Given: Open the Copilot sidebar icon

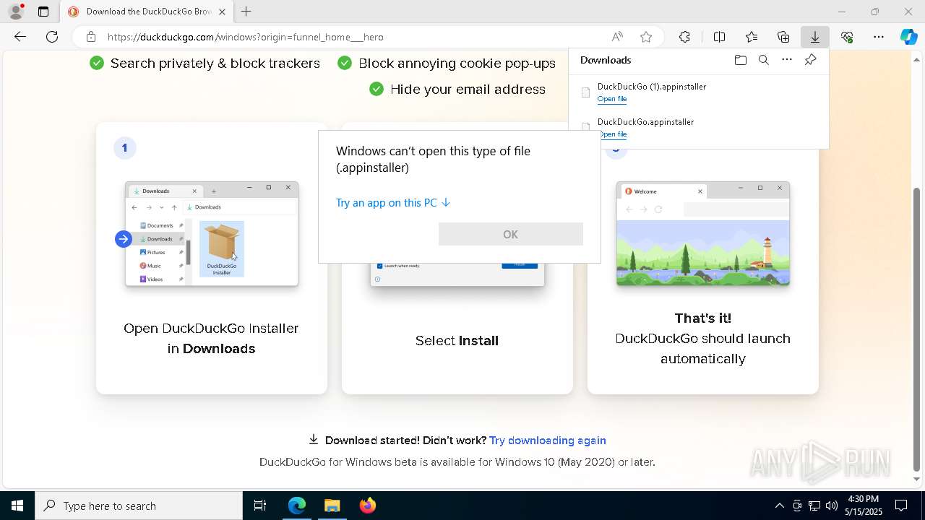Looking at the screenshot, I should [908, 37].
